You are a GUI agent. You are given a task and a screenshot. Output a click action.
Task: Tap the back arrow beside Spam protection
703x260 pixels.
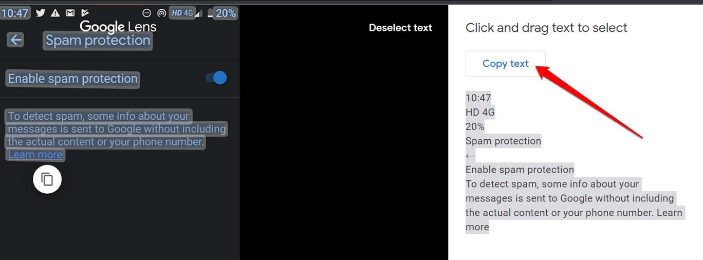[16, 40]
